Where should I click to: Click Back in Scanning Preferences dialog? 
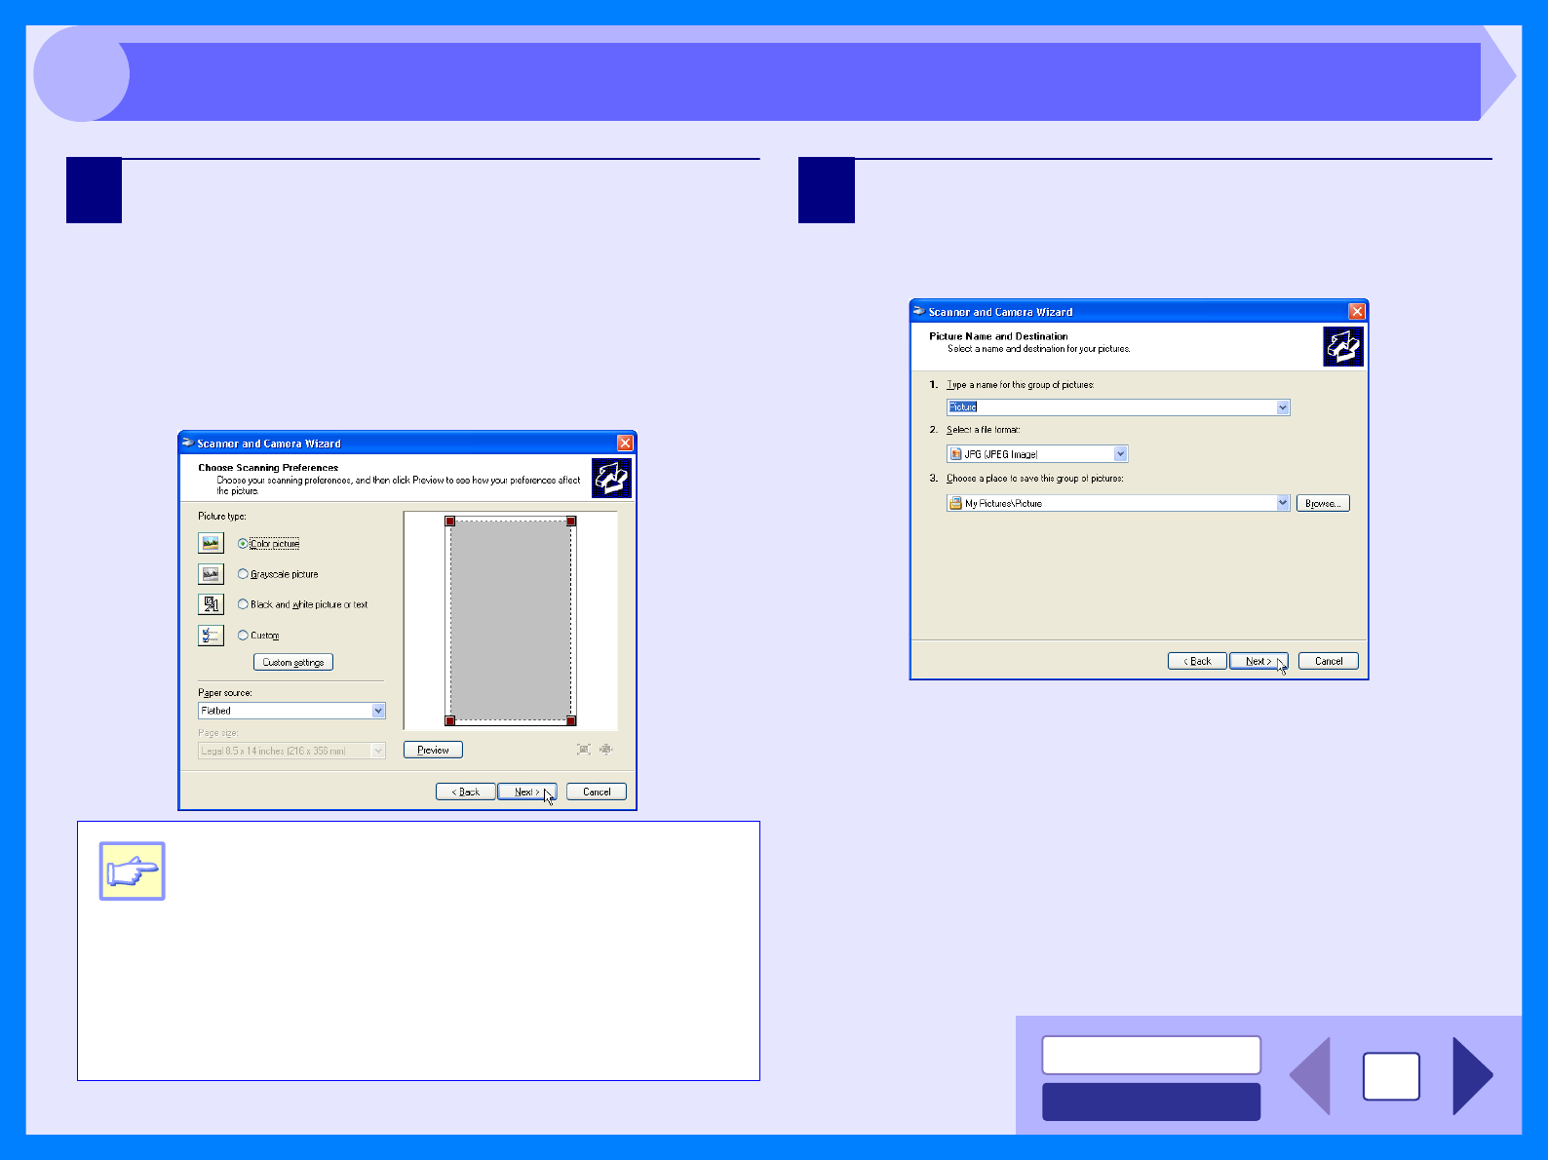pos(465,792)
